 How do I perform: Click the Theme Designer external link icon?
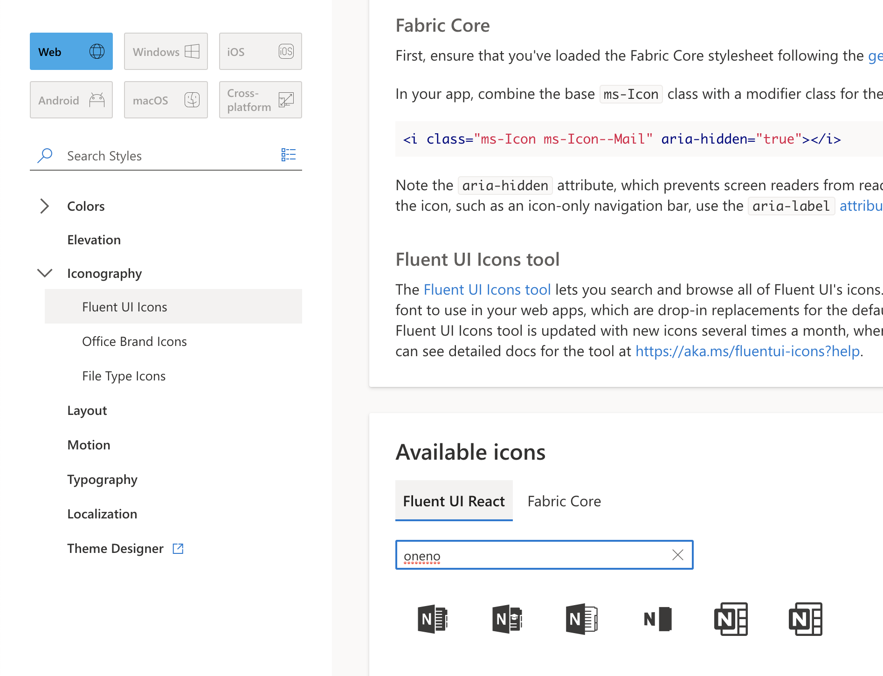[x=178, y=549]
